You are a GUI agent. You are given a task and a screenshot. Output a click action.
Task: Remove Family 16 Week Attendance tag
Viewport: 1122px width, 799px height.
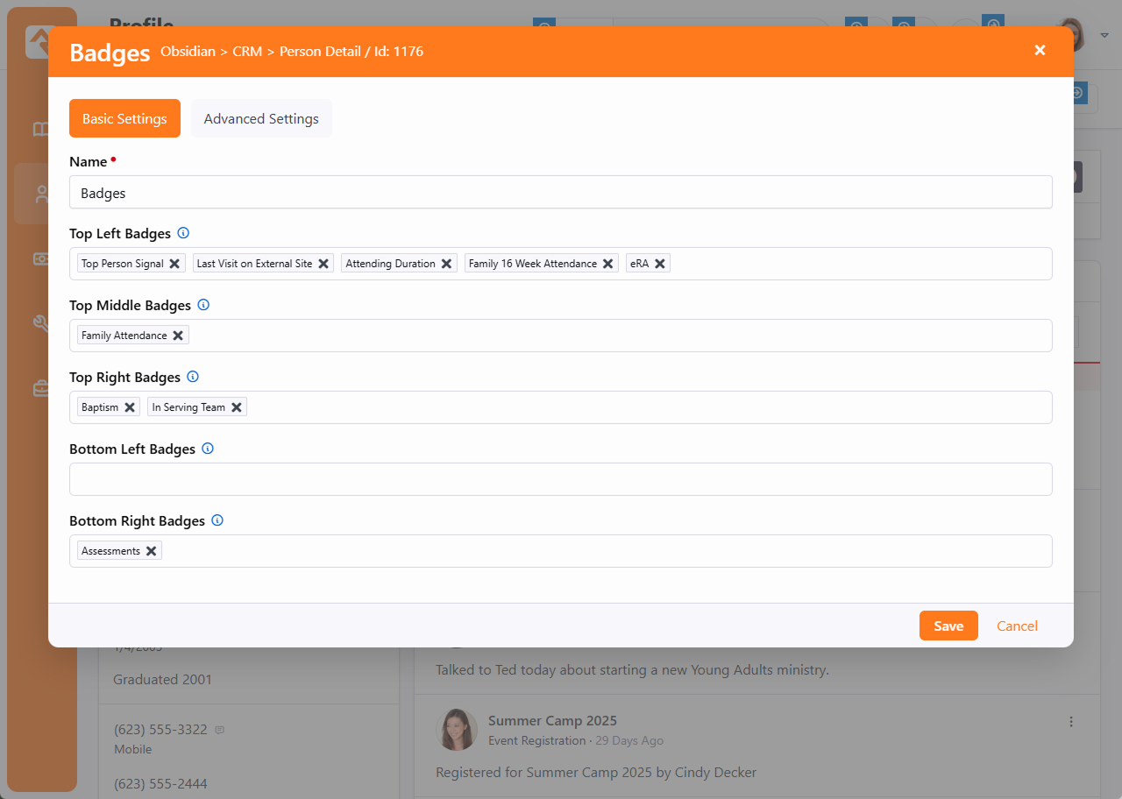coord(608,264)
